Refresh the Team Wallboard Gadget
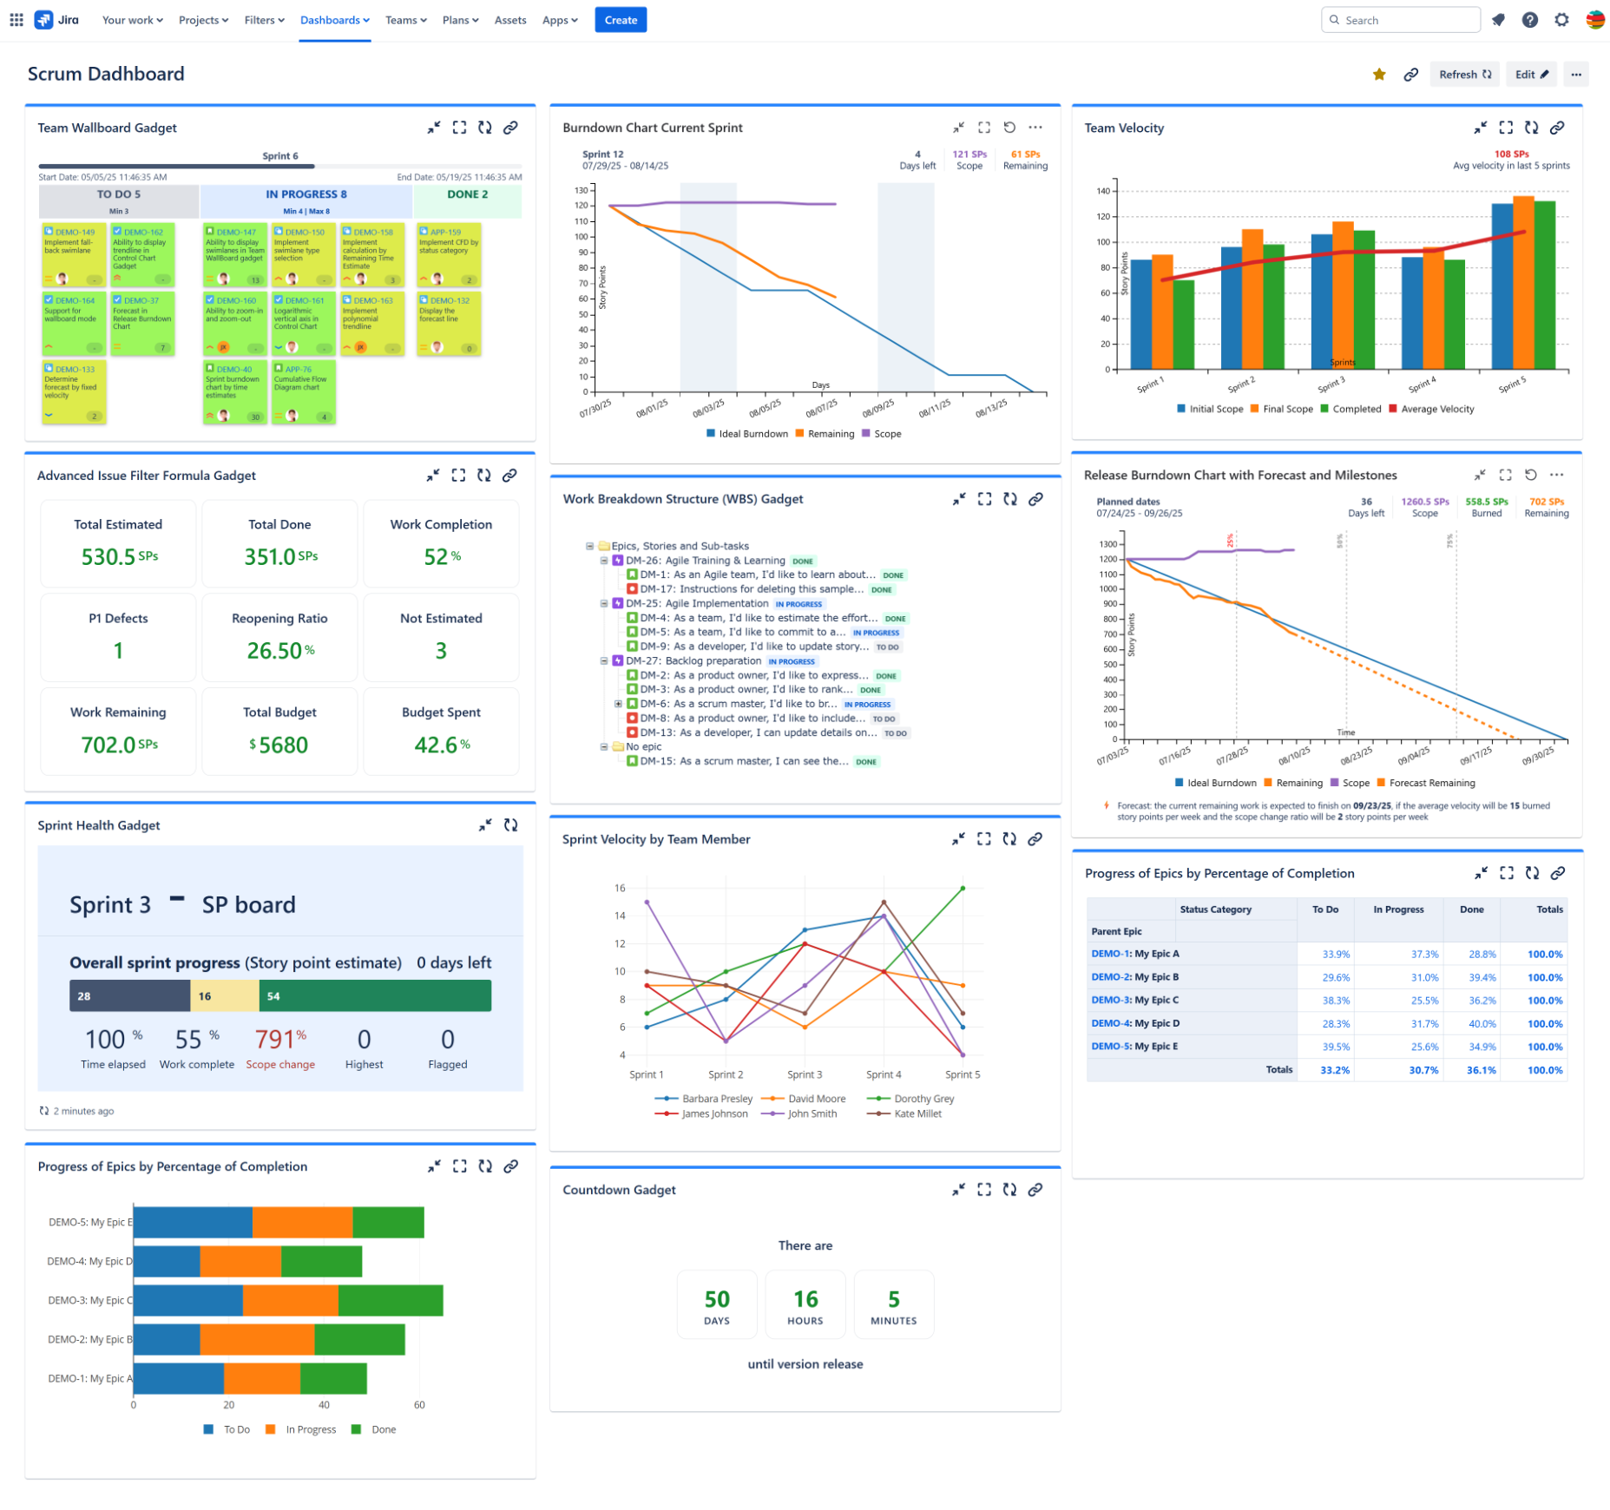1610x1510 pixels. pos(485,128)
